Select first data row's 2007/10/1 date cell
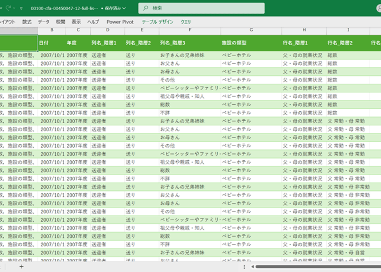 [x=52, y=55]
